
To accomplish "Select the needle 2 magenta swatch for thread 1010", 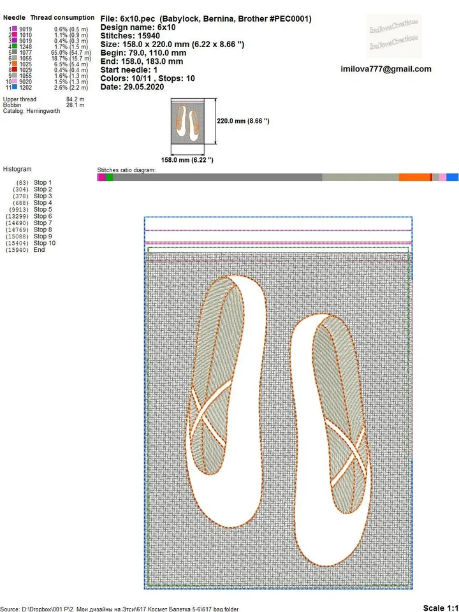I will 15,34.
